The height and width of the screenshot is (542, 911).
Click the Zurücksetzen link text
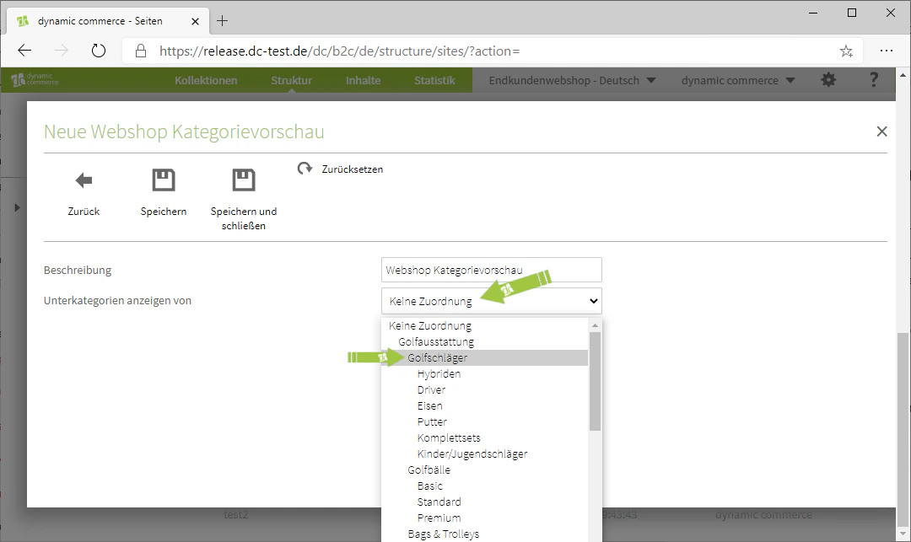point(352,169)
